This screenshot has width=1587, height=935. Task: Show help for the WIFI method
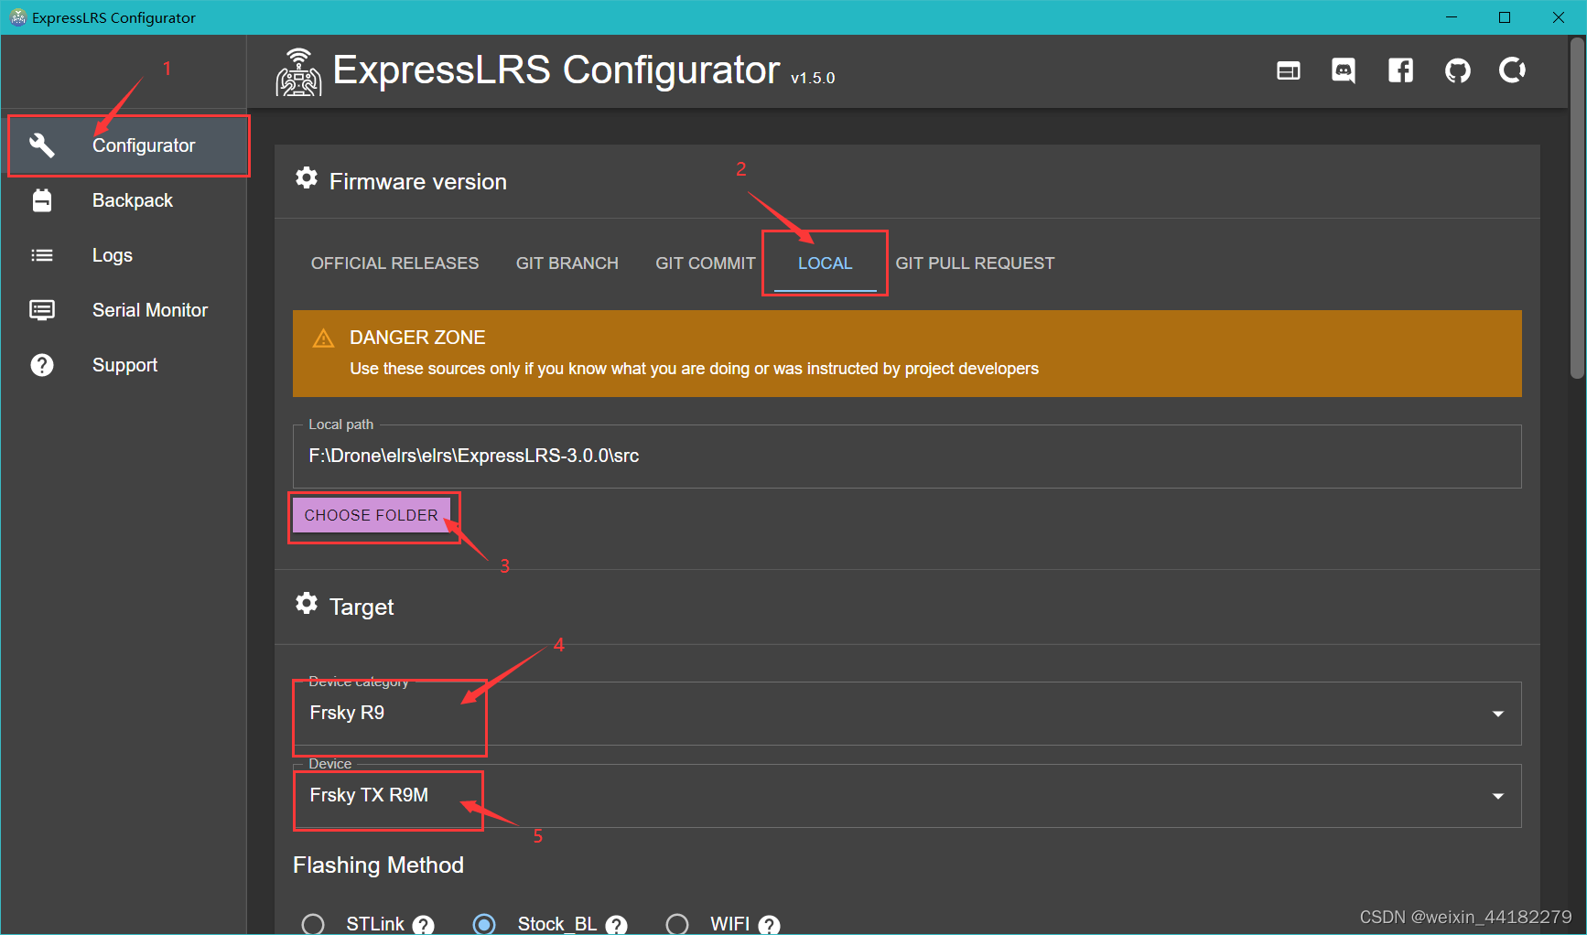click(770, 925)
